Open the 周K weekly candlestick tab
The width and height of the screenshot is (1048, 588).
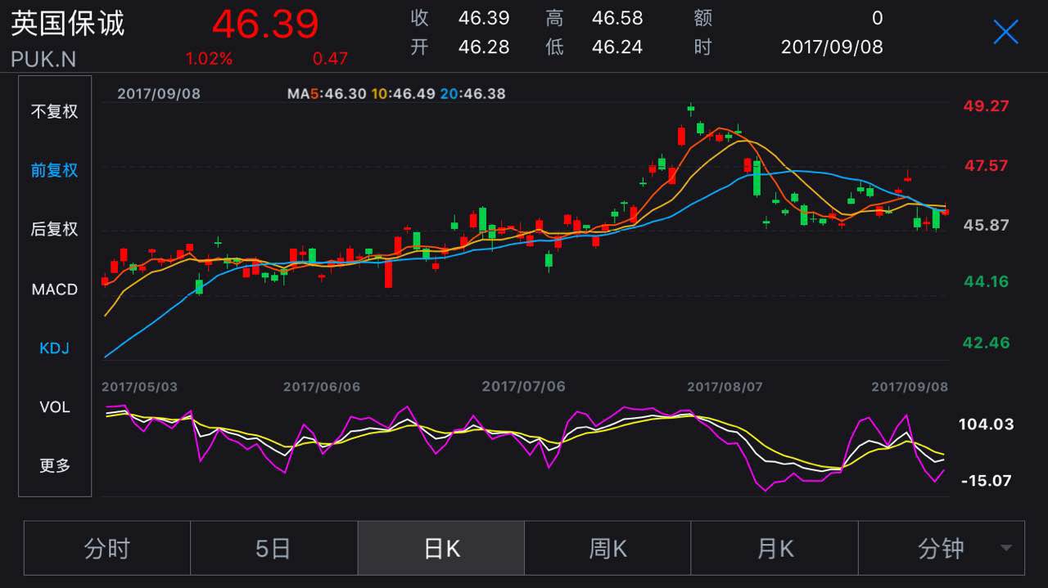(x=608, y=548)
